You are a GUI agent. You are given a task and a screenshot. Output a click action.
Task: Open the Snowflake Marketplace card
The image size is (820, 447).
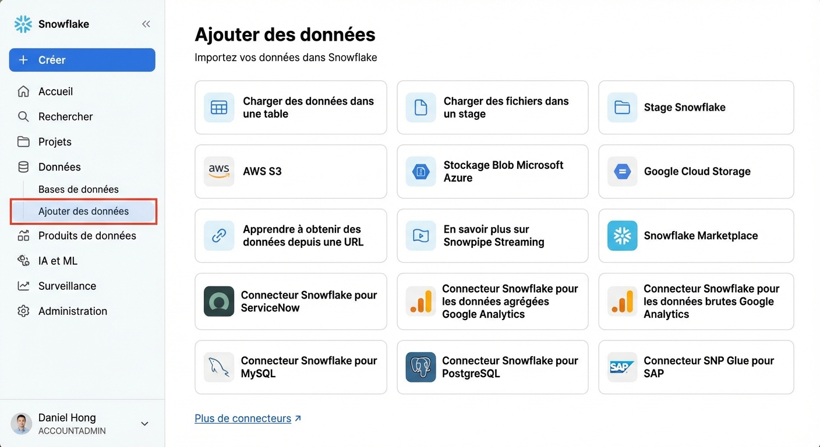(x=696, y=236)
